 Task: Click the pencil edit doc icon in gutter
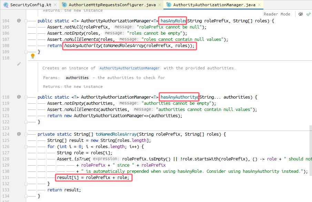19,64
